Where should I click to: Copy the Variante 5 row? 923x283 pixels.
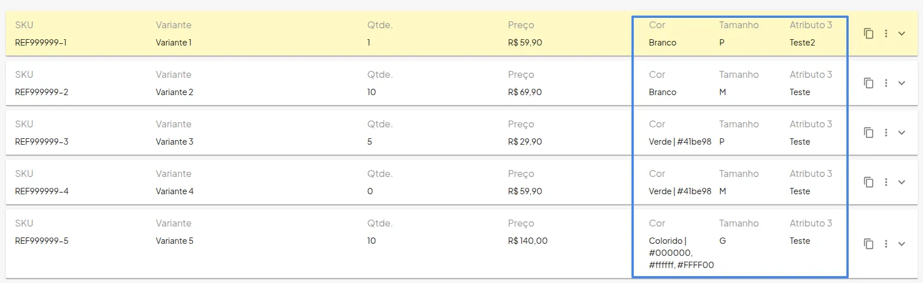click(868, 244)
